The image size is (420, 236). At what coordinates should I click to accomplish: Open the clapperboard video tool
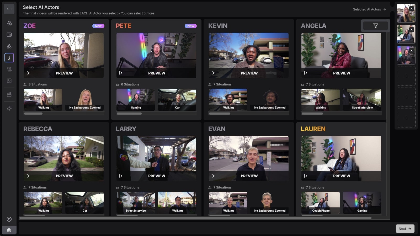(x=9, y=94)
